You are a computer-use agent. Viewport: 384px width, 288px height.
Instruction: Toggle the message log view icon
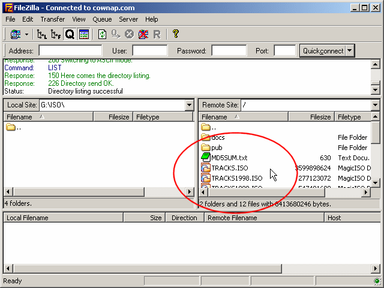[x=83, y=35]
